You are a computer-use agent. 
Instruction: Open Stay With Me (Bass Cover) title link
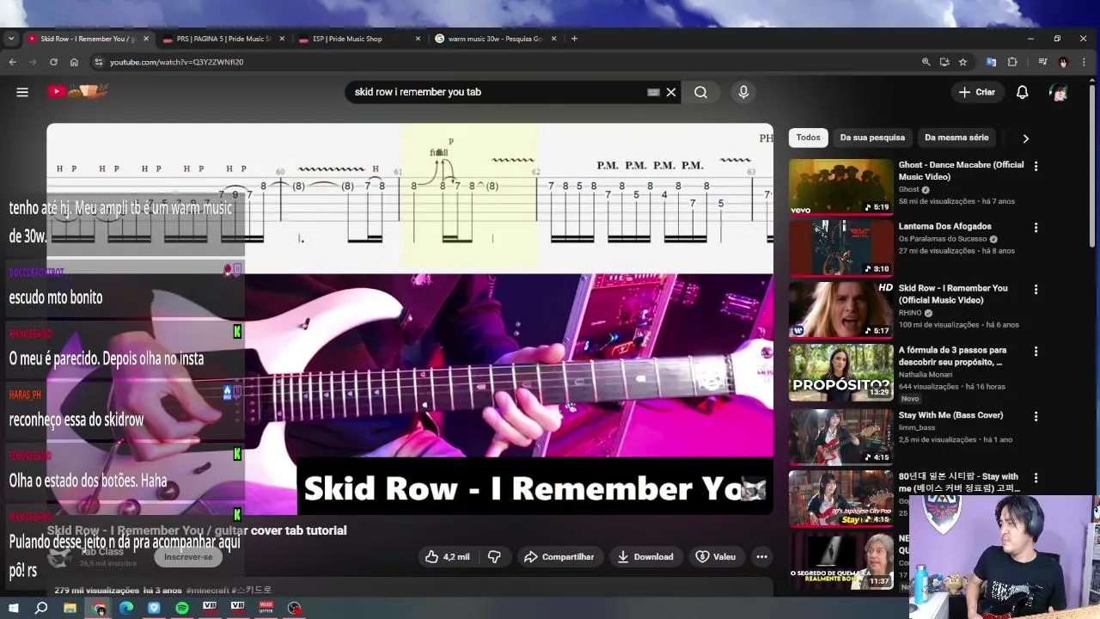click(950, 415)
